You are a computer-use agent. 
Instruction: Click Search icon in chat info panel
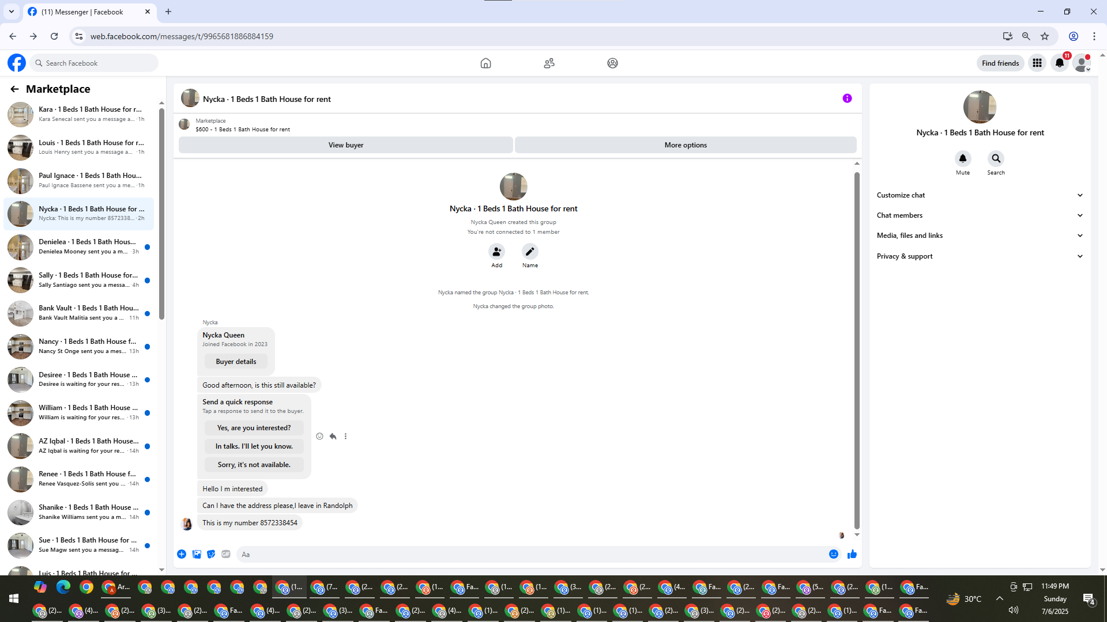tap(996, 158)
